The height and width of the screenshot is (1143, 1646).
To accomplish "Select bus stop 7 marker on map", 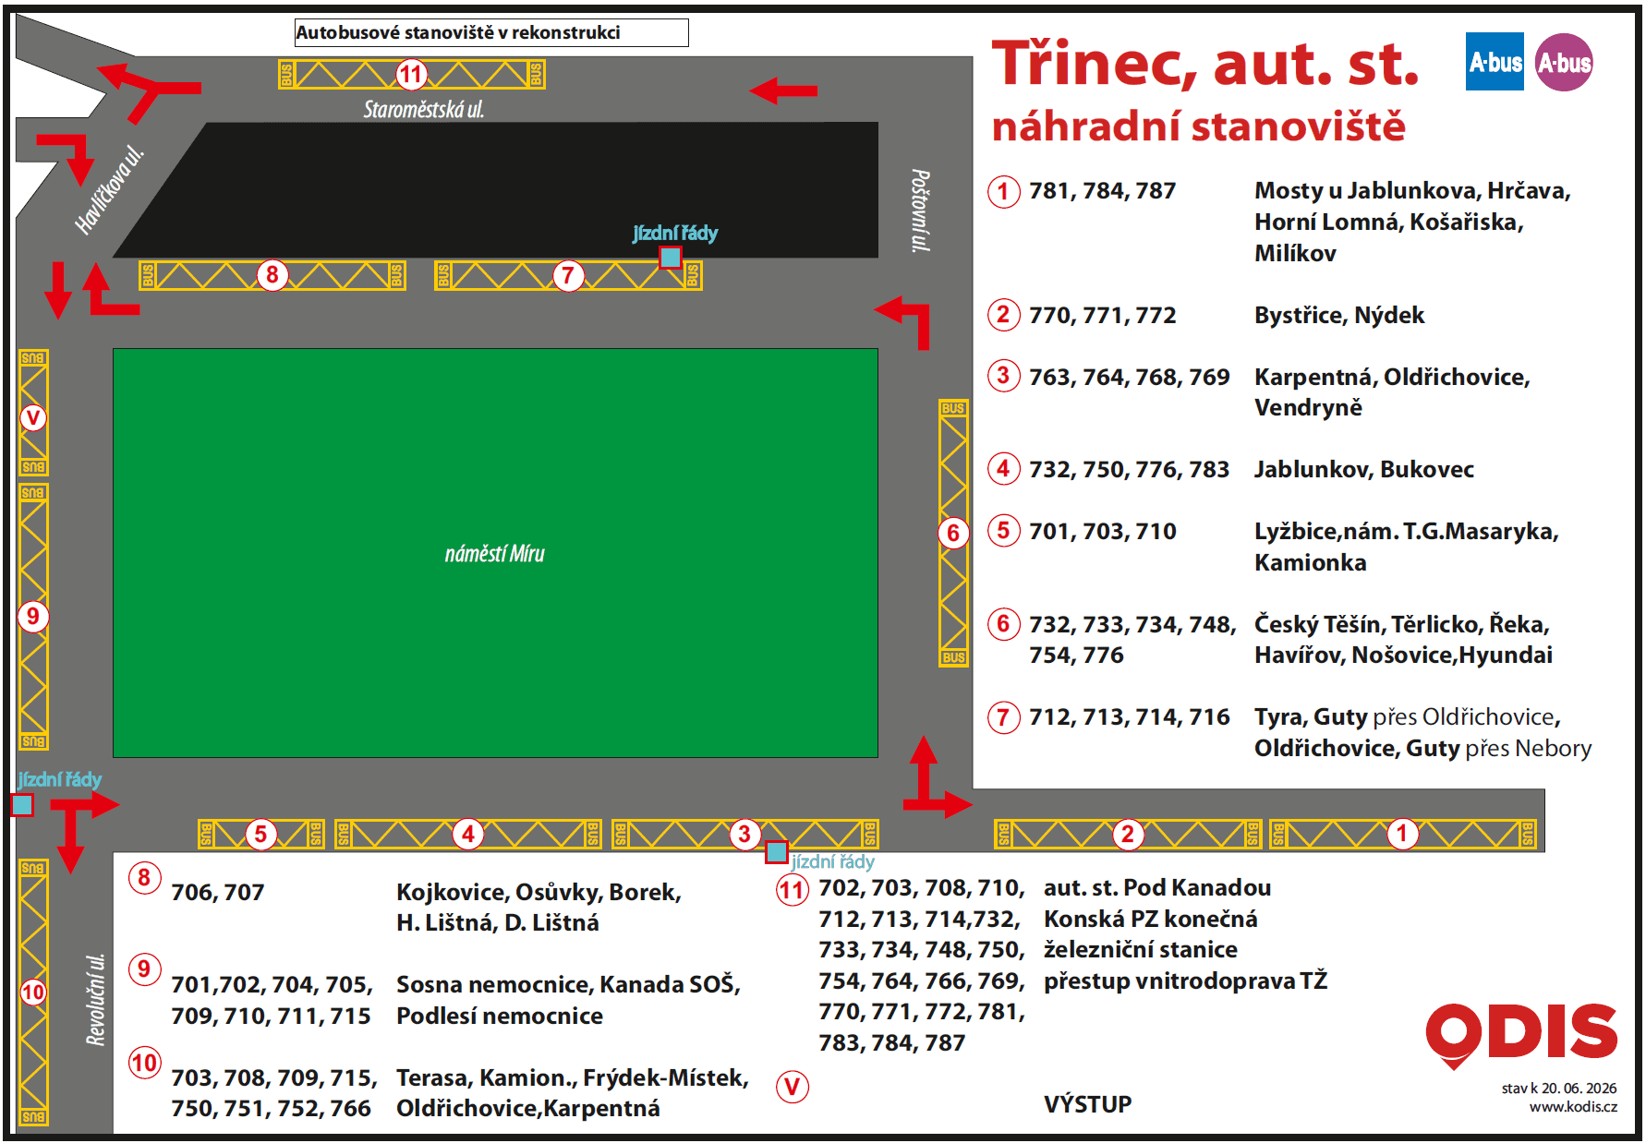I will (568, 274).
